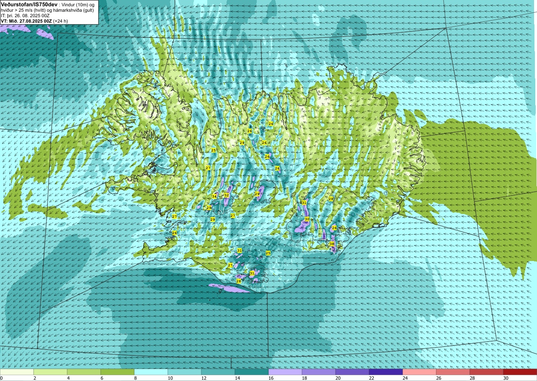Click the yellow gust label 38
The width and height of the screenshot is (537, 381).
pyautogui.click(x=331, y=244)
